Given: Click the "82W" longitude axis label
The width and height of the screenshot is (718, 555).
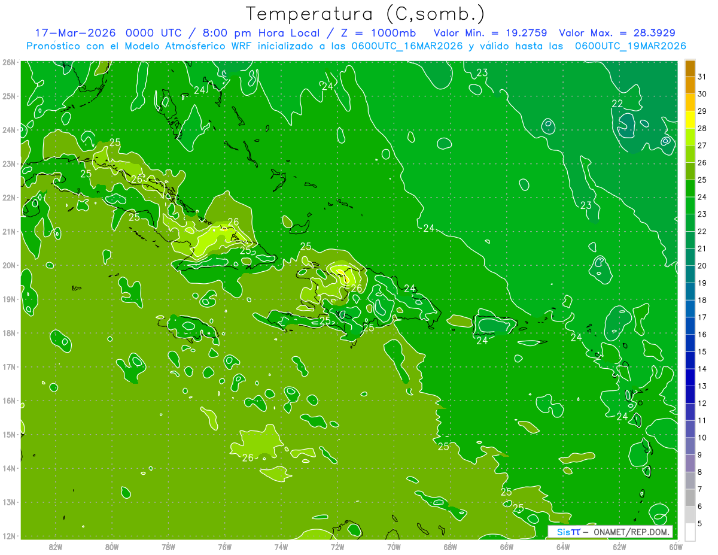Looking at the screenshot, I should pyautogui.click(x=56, y=547).
